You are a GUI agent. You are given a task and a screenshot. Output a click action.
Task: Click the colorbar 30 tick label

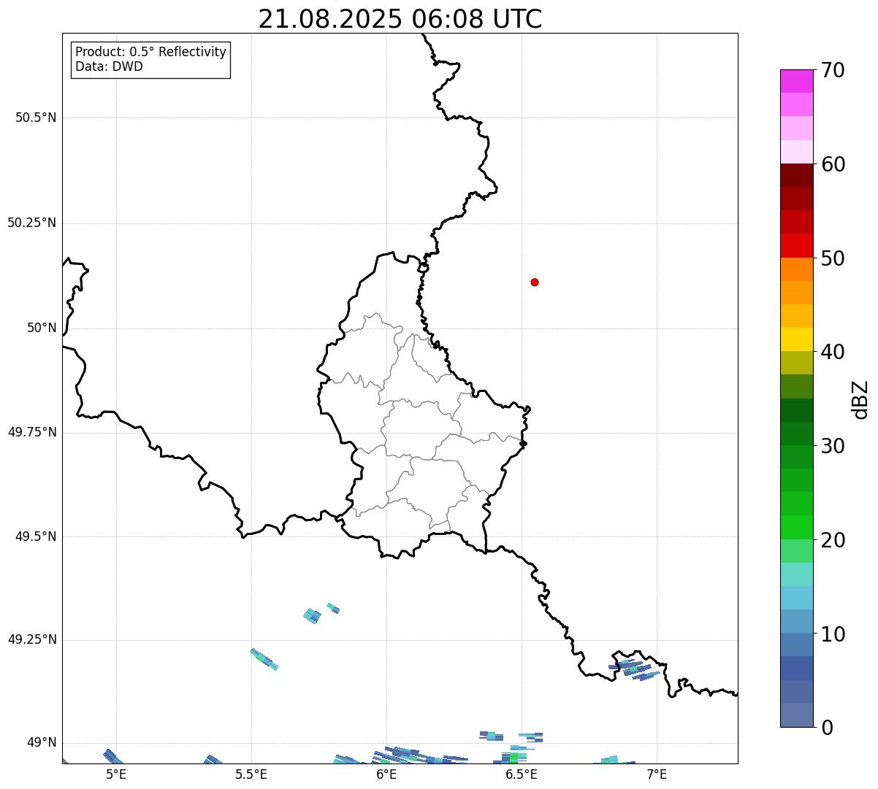pyautogui.click(x=833, y=446)
